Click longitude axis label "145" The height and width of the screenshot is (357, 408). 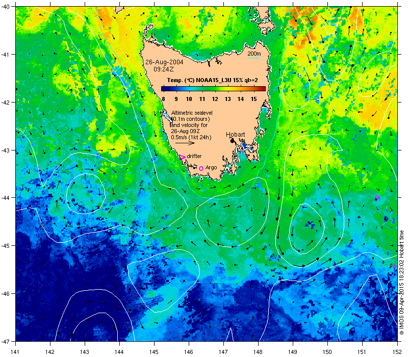pos(155,352)
